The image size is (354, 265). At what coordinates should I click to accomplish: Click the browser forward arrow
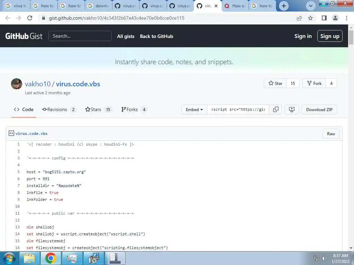(19, 18)
